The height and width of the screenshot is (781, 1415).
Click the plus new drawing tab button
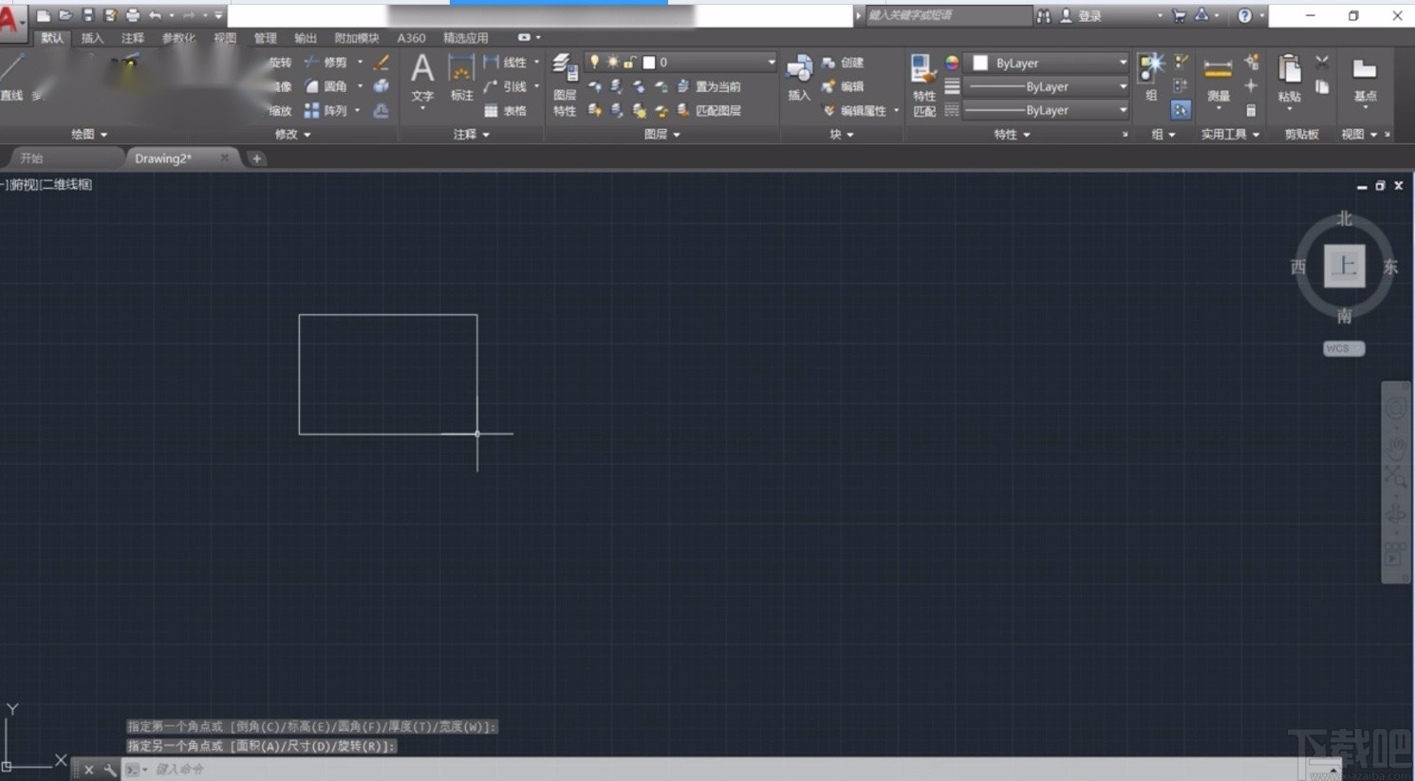[256, 158]
